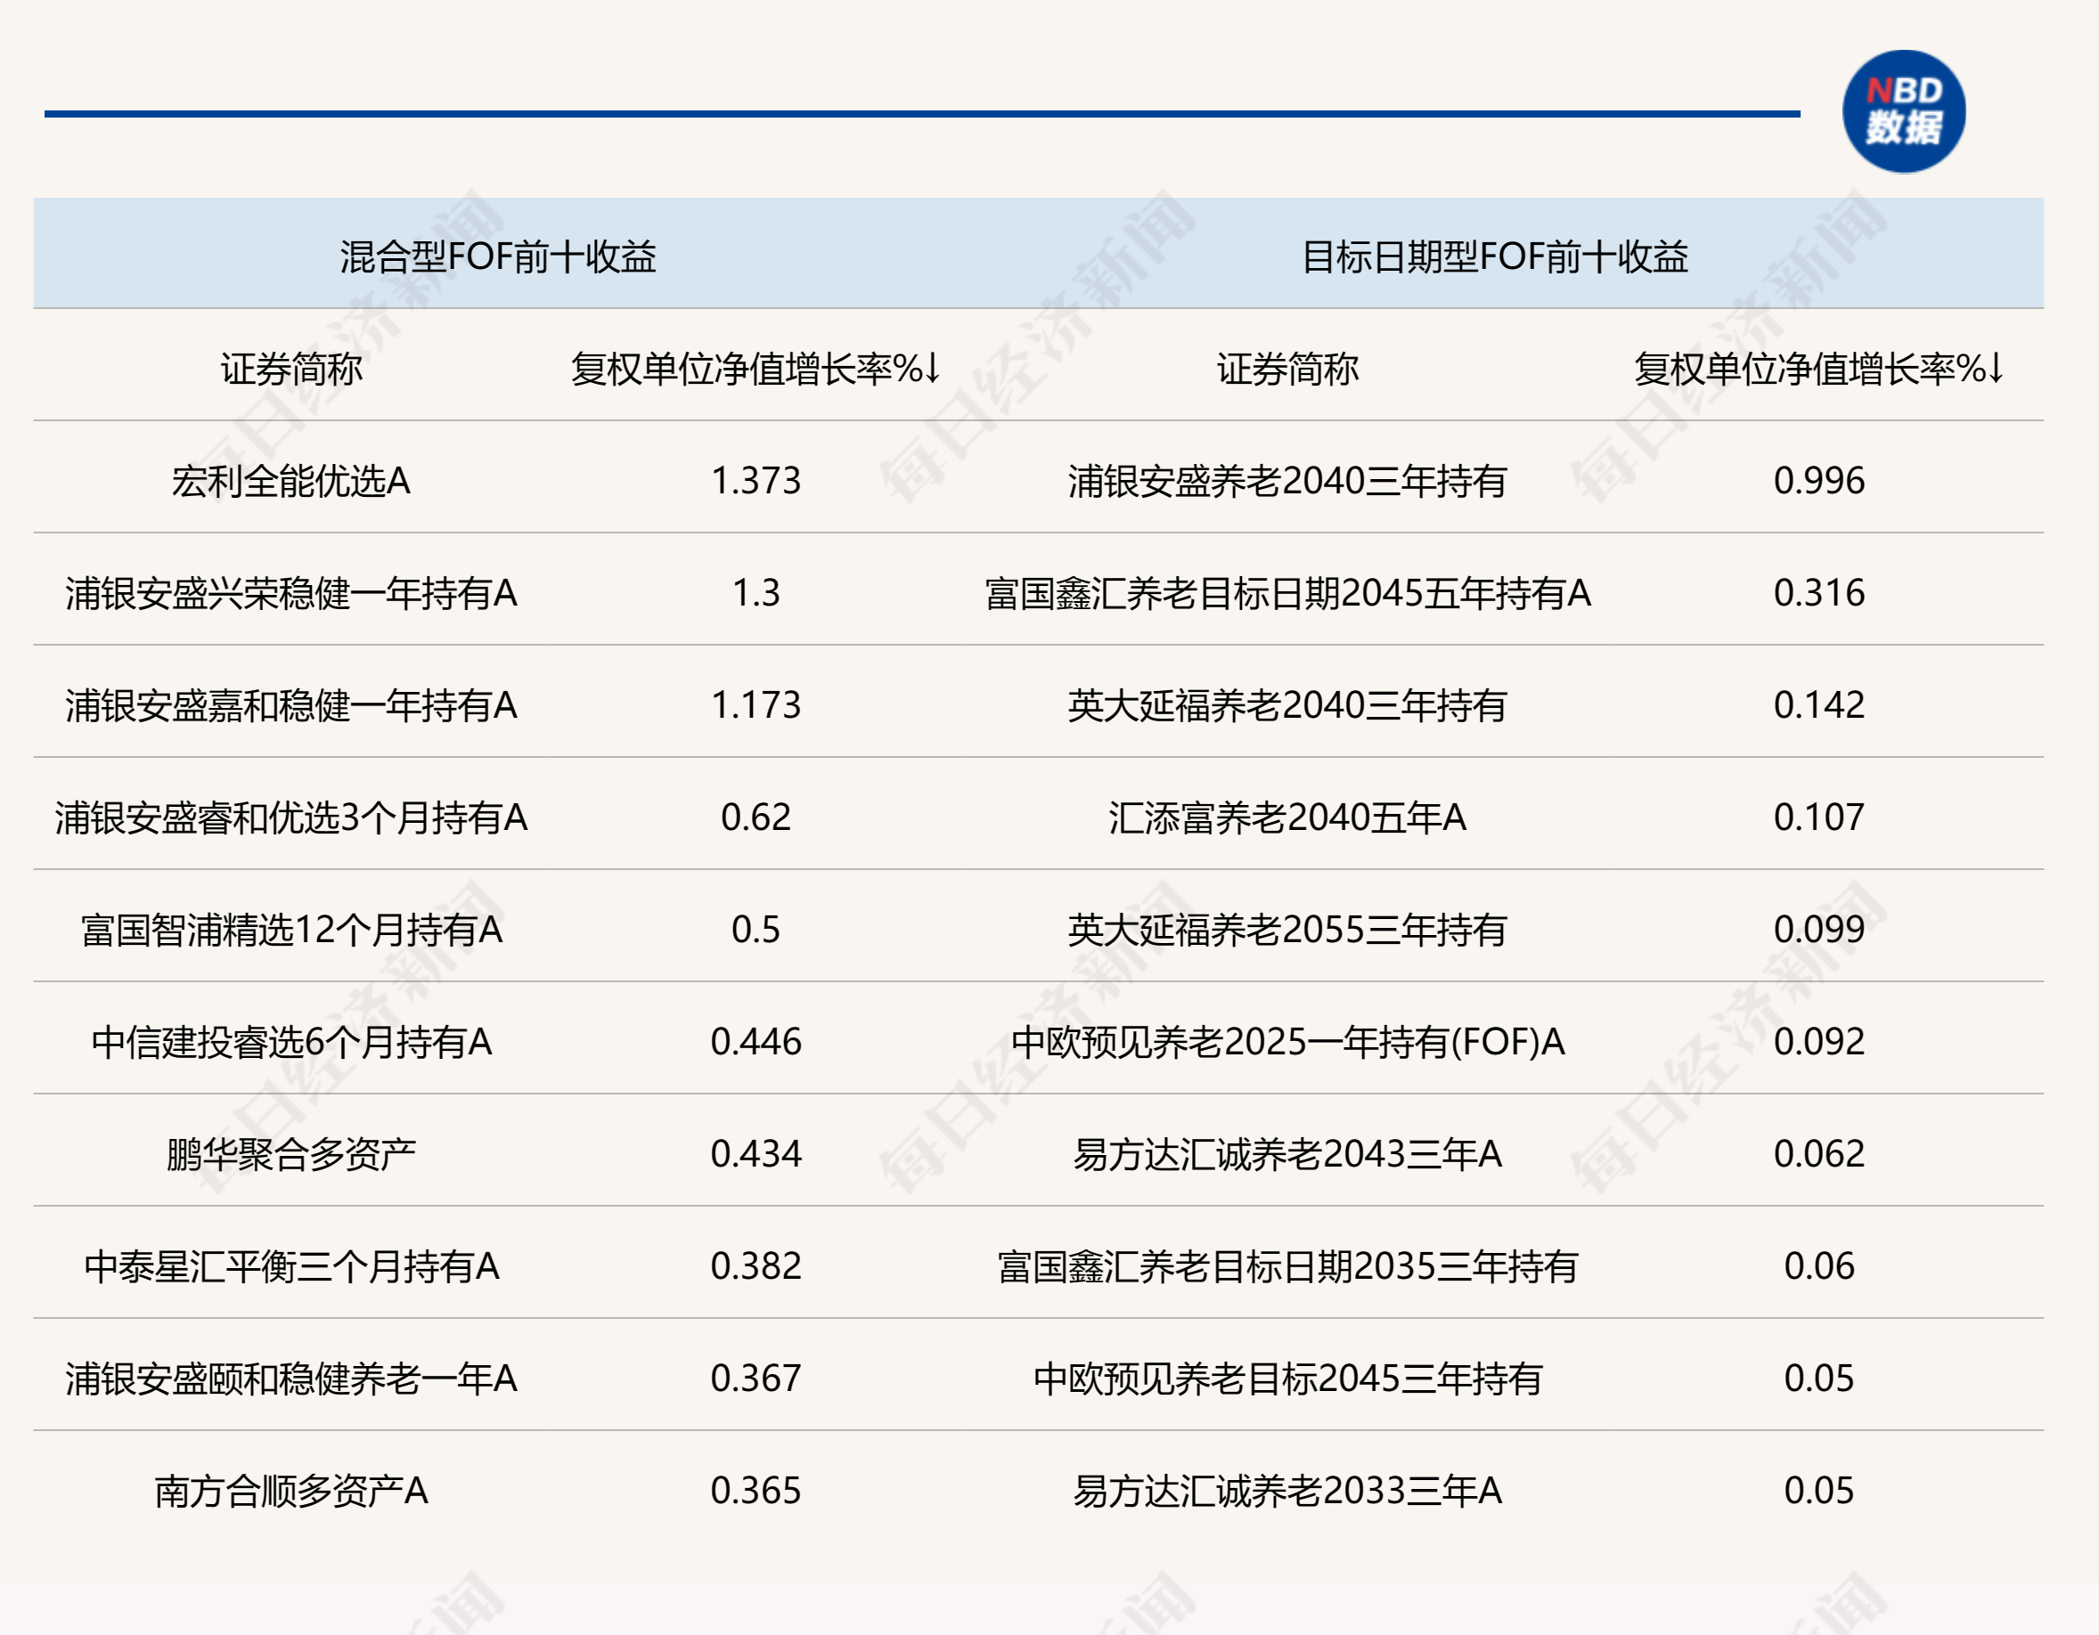Viewport: 2099px width, 1635px height.
Task: Click the value 0.62
Action: 755,817
